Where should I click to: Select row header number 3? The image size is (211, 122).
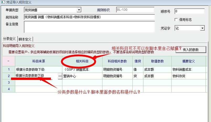[8, 83]
